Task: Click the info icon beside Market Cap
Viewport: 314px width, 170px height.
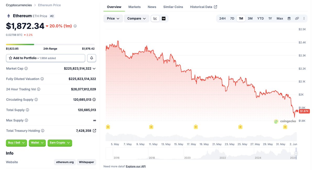Action: 26,68
